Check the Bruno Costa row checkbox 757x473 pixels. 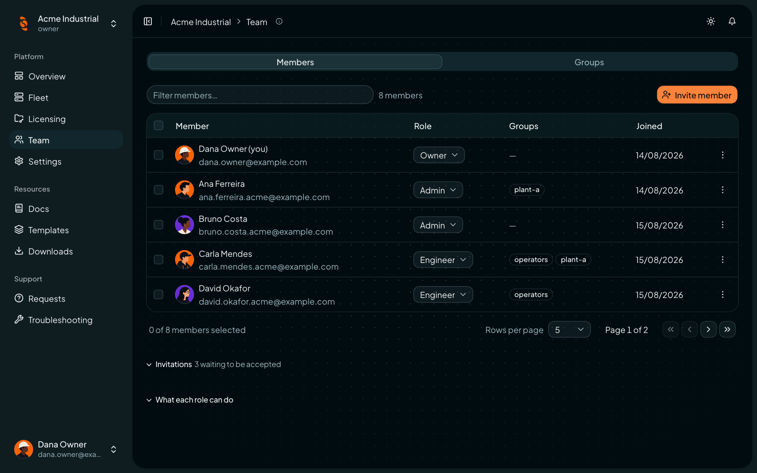pyautogui.click(x=158, y=225)
